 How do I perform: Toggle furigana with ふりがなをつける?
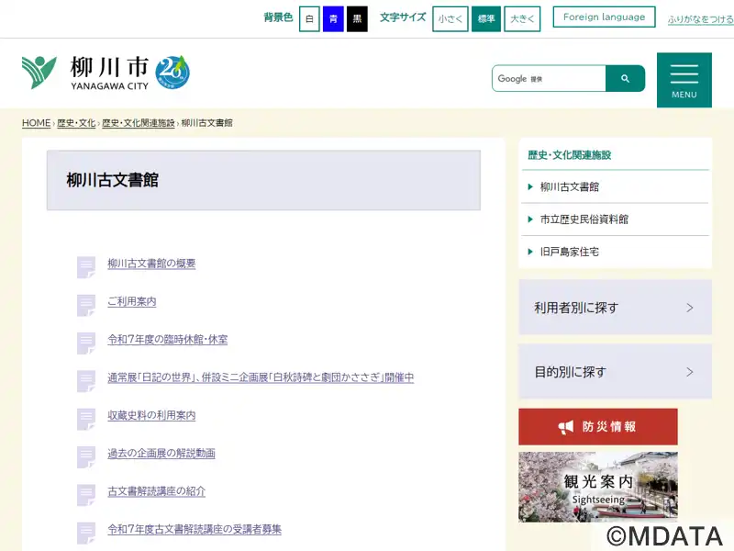(x=701, y=19)
